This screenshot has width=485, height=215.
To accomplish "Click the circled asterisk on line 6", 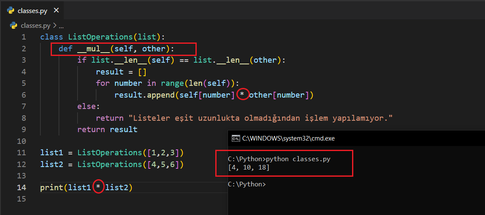I will coord(241,95).
